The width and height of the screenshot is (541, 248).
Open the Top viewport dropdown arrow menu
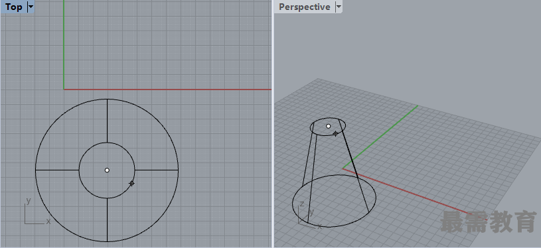pyautogui.click(x=31, y=7)
